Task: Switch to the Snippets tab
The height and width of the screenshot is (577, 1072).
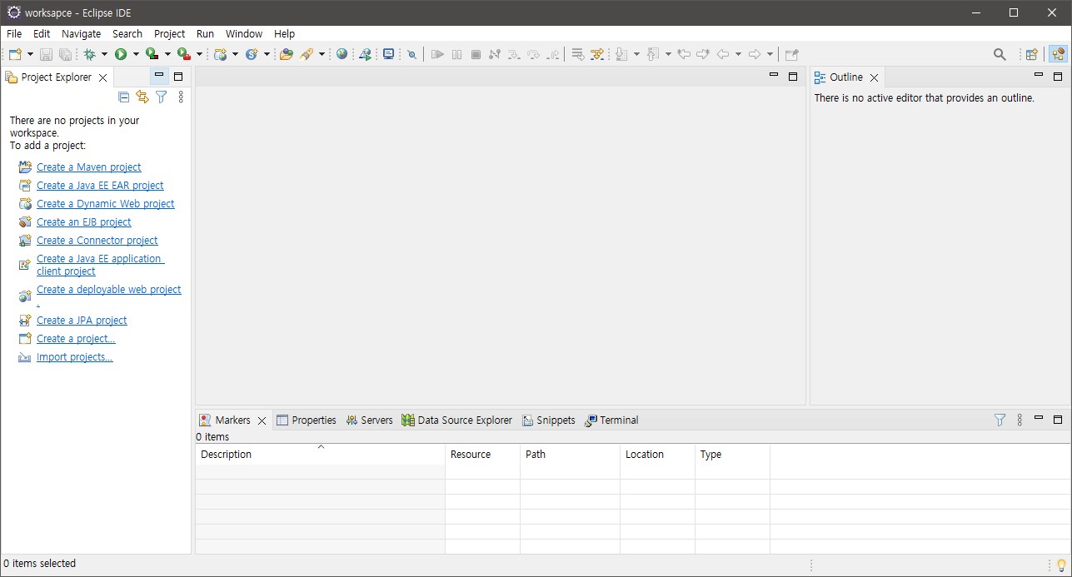Action: [x=548, y=420]
